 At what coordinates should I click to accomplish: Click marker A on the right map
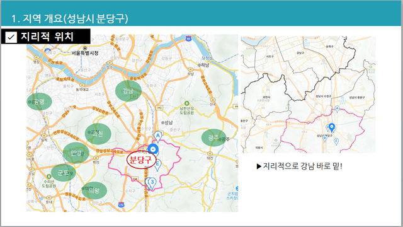click(338, 109)
